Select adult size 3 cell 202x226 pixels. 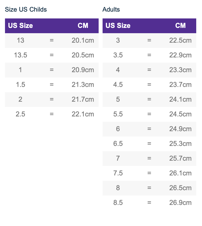click(x=118, y=40)
